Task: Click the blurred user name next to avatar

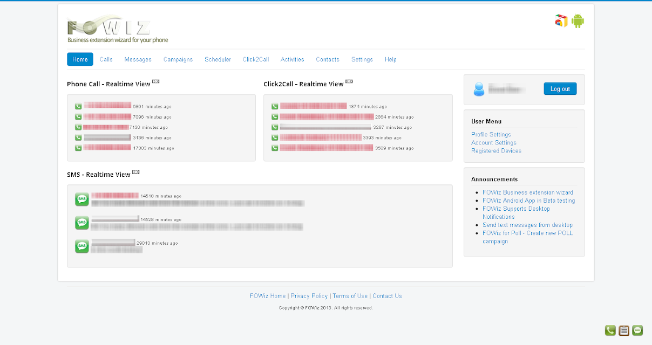Action: pos(506,89)
